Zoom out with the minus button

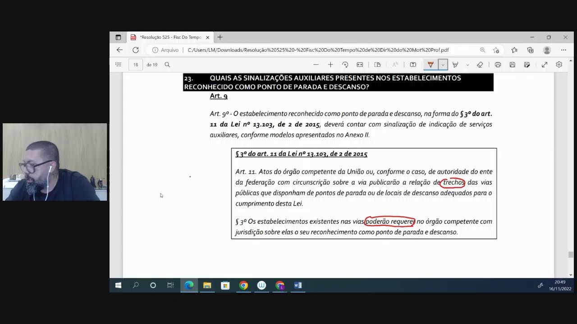coord(316,65)
